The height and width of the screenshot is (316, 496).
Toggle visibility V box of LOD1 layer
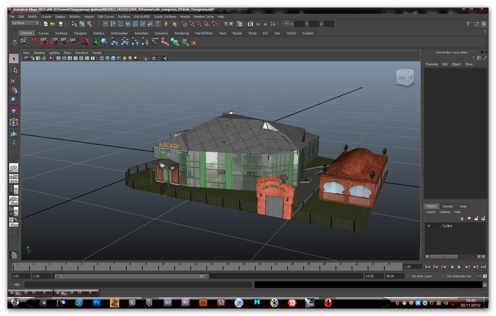(429, 226)
